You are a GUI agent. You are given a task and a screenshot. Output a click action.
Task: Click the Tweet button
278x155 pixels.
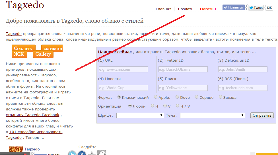[x=256, y=8]
